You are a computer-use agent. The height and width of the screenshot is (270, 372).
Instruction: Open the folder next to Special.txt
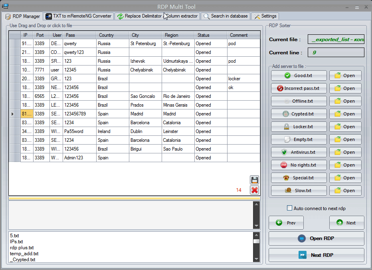pos(345,178)
